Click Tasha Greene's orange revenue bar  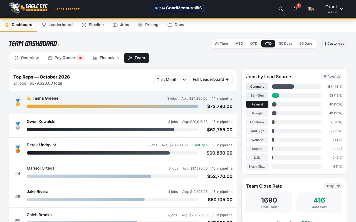pos(112,106)
